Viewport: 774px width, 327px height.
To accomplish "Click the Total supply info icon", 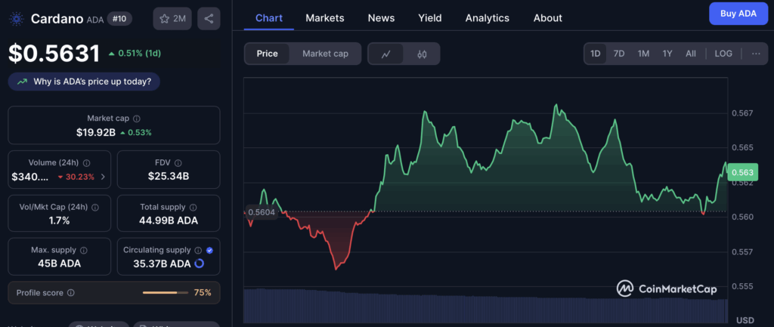I will (193, 208).
